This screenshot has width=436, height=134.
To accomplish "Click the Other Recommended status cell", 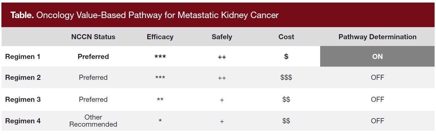I will click(x=93, y=121).
